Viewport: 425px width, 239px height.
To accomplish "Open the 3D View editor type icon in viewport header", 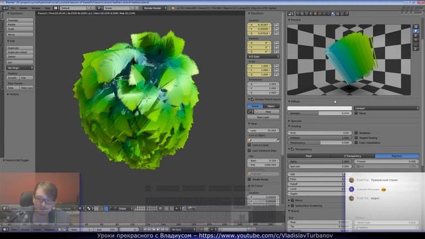I will pos(5,208).
